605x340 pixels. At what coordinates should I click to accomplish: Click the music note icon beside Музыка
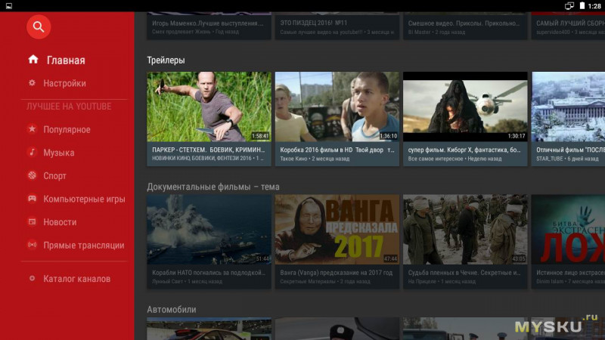pyautogui.click(x=32, y=152)
